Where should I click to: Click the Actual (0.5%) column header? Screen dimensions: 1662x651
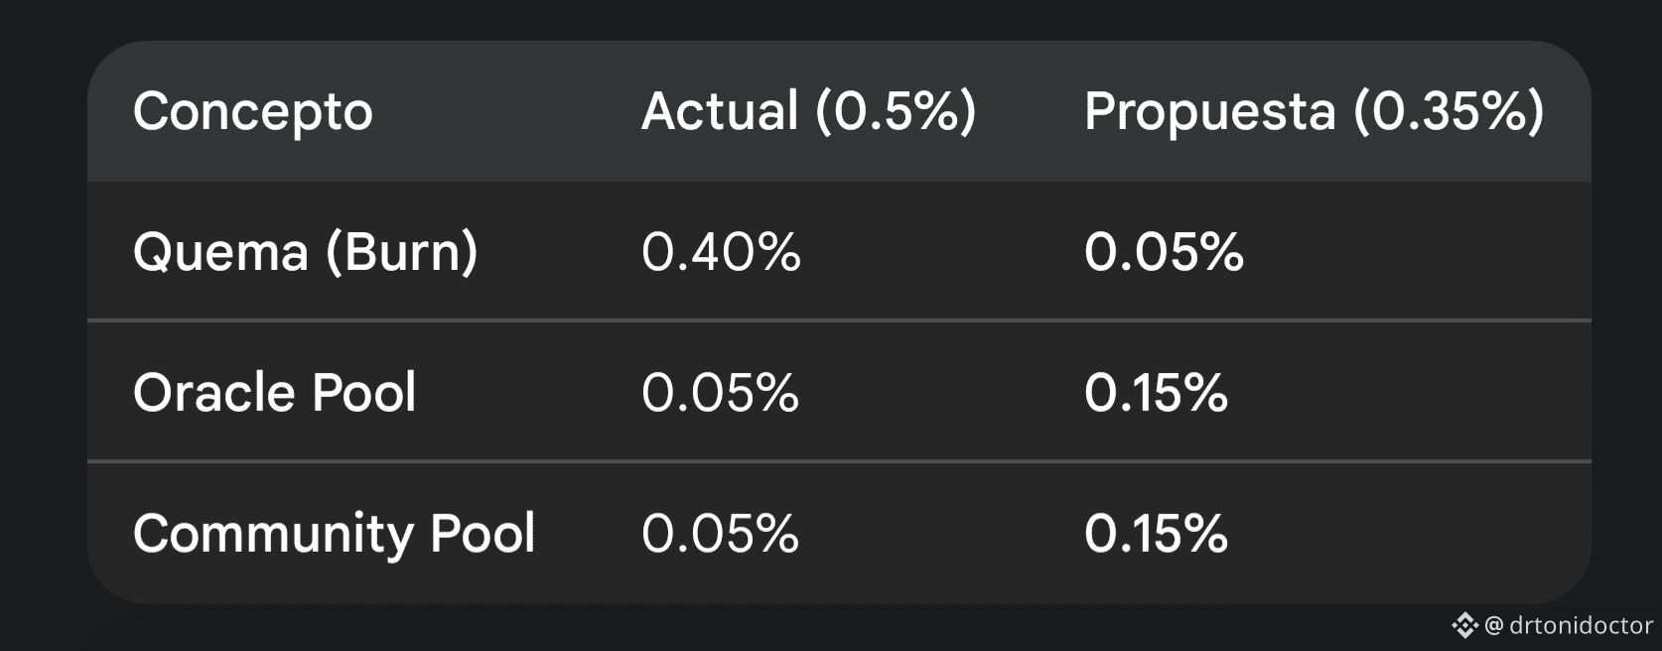click(808, 111)
